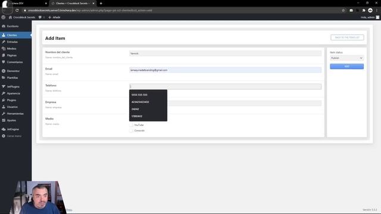The width and height of the screenshot is (381, 214).
Task: Open Entradas menu label
Action: tap(13, 42)
